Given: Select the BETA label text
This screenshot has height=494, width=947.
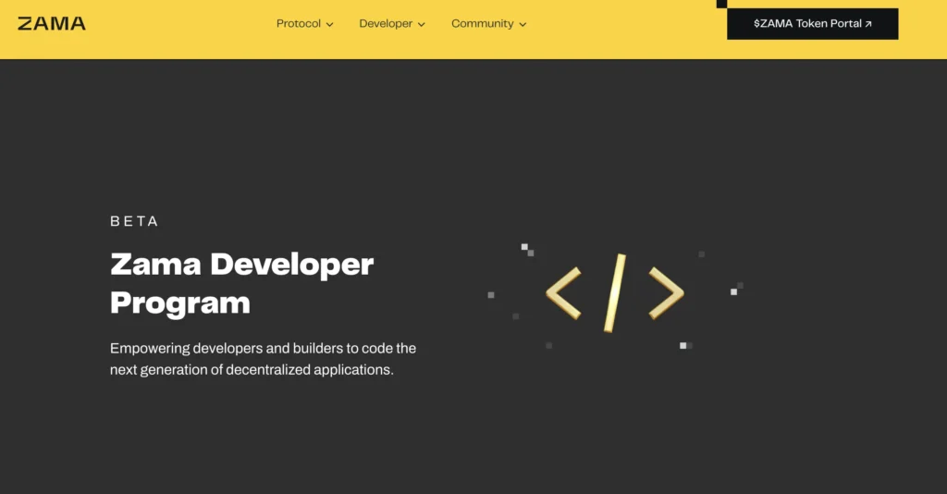Looking at the screenshot, I should click(x=134, y=221).
